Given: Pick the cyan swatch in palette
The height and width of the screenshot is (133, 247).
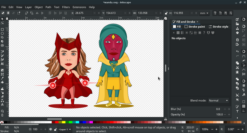Looking at the screenshot, I should tap(77, 122).
